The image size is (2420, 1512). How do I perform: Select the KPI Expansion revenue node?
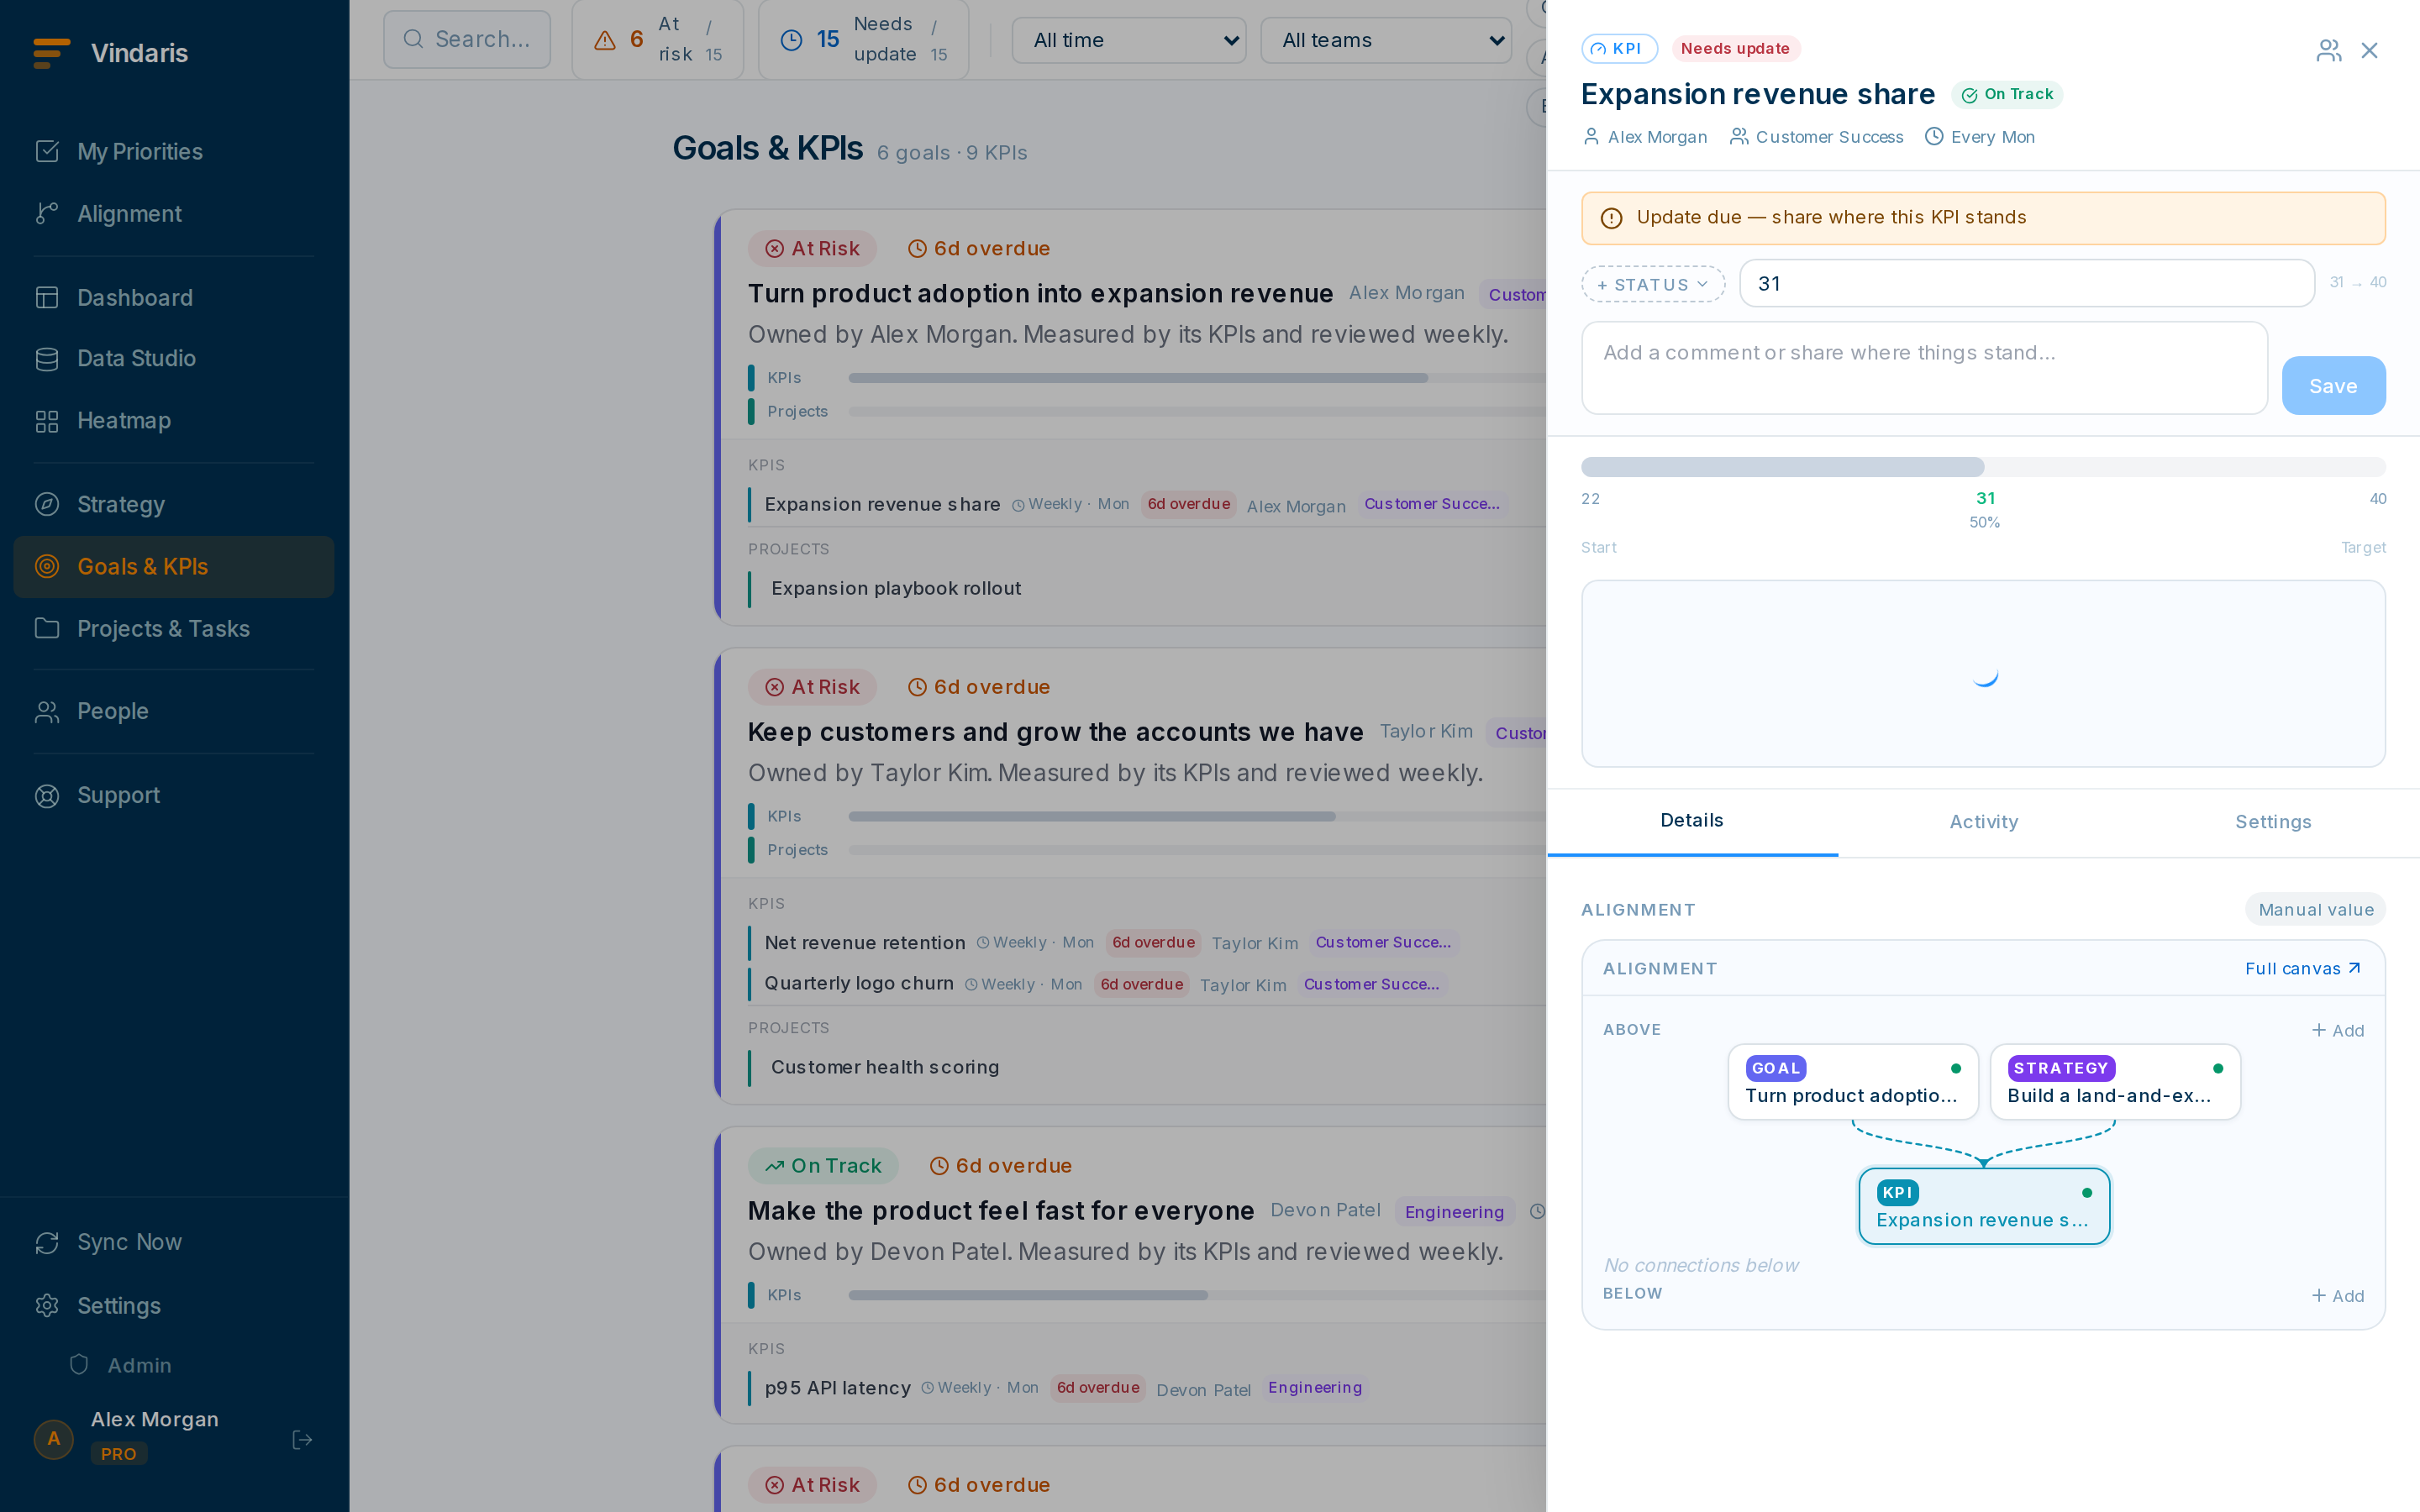tap(1984, 1207)
